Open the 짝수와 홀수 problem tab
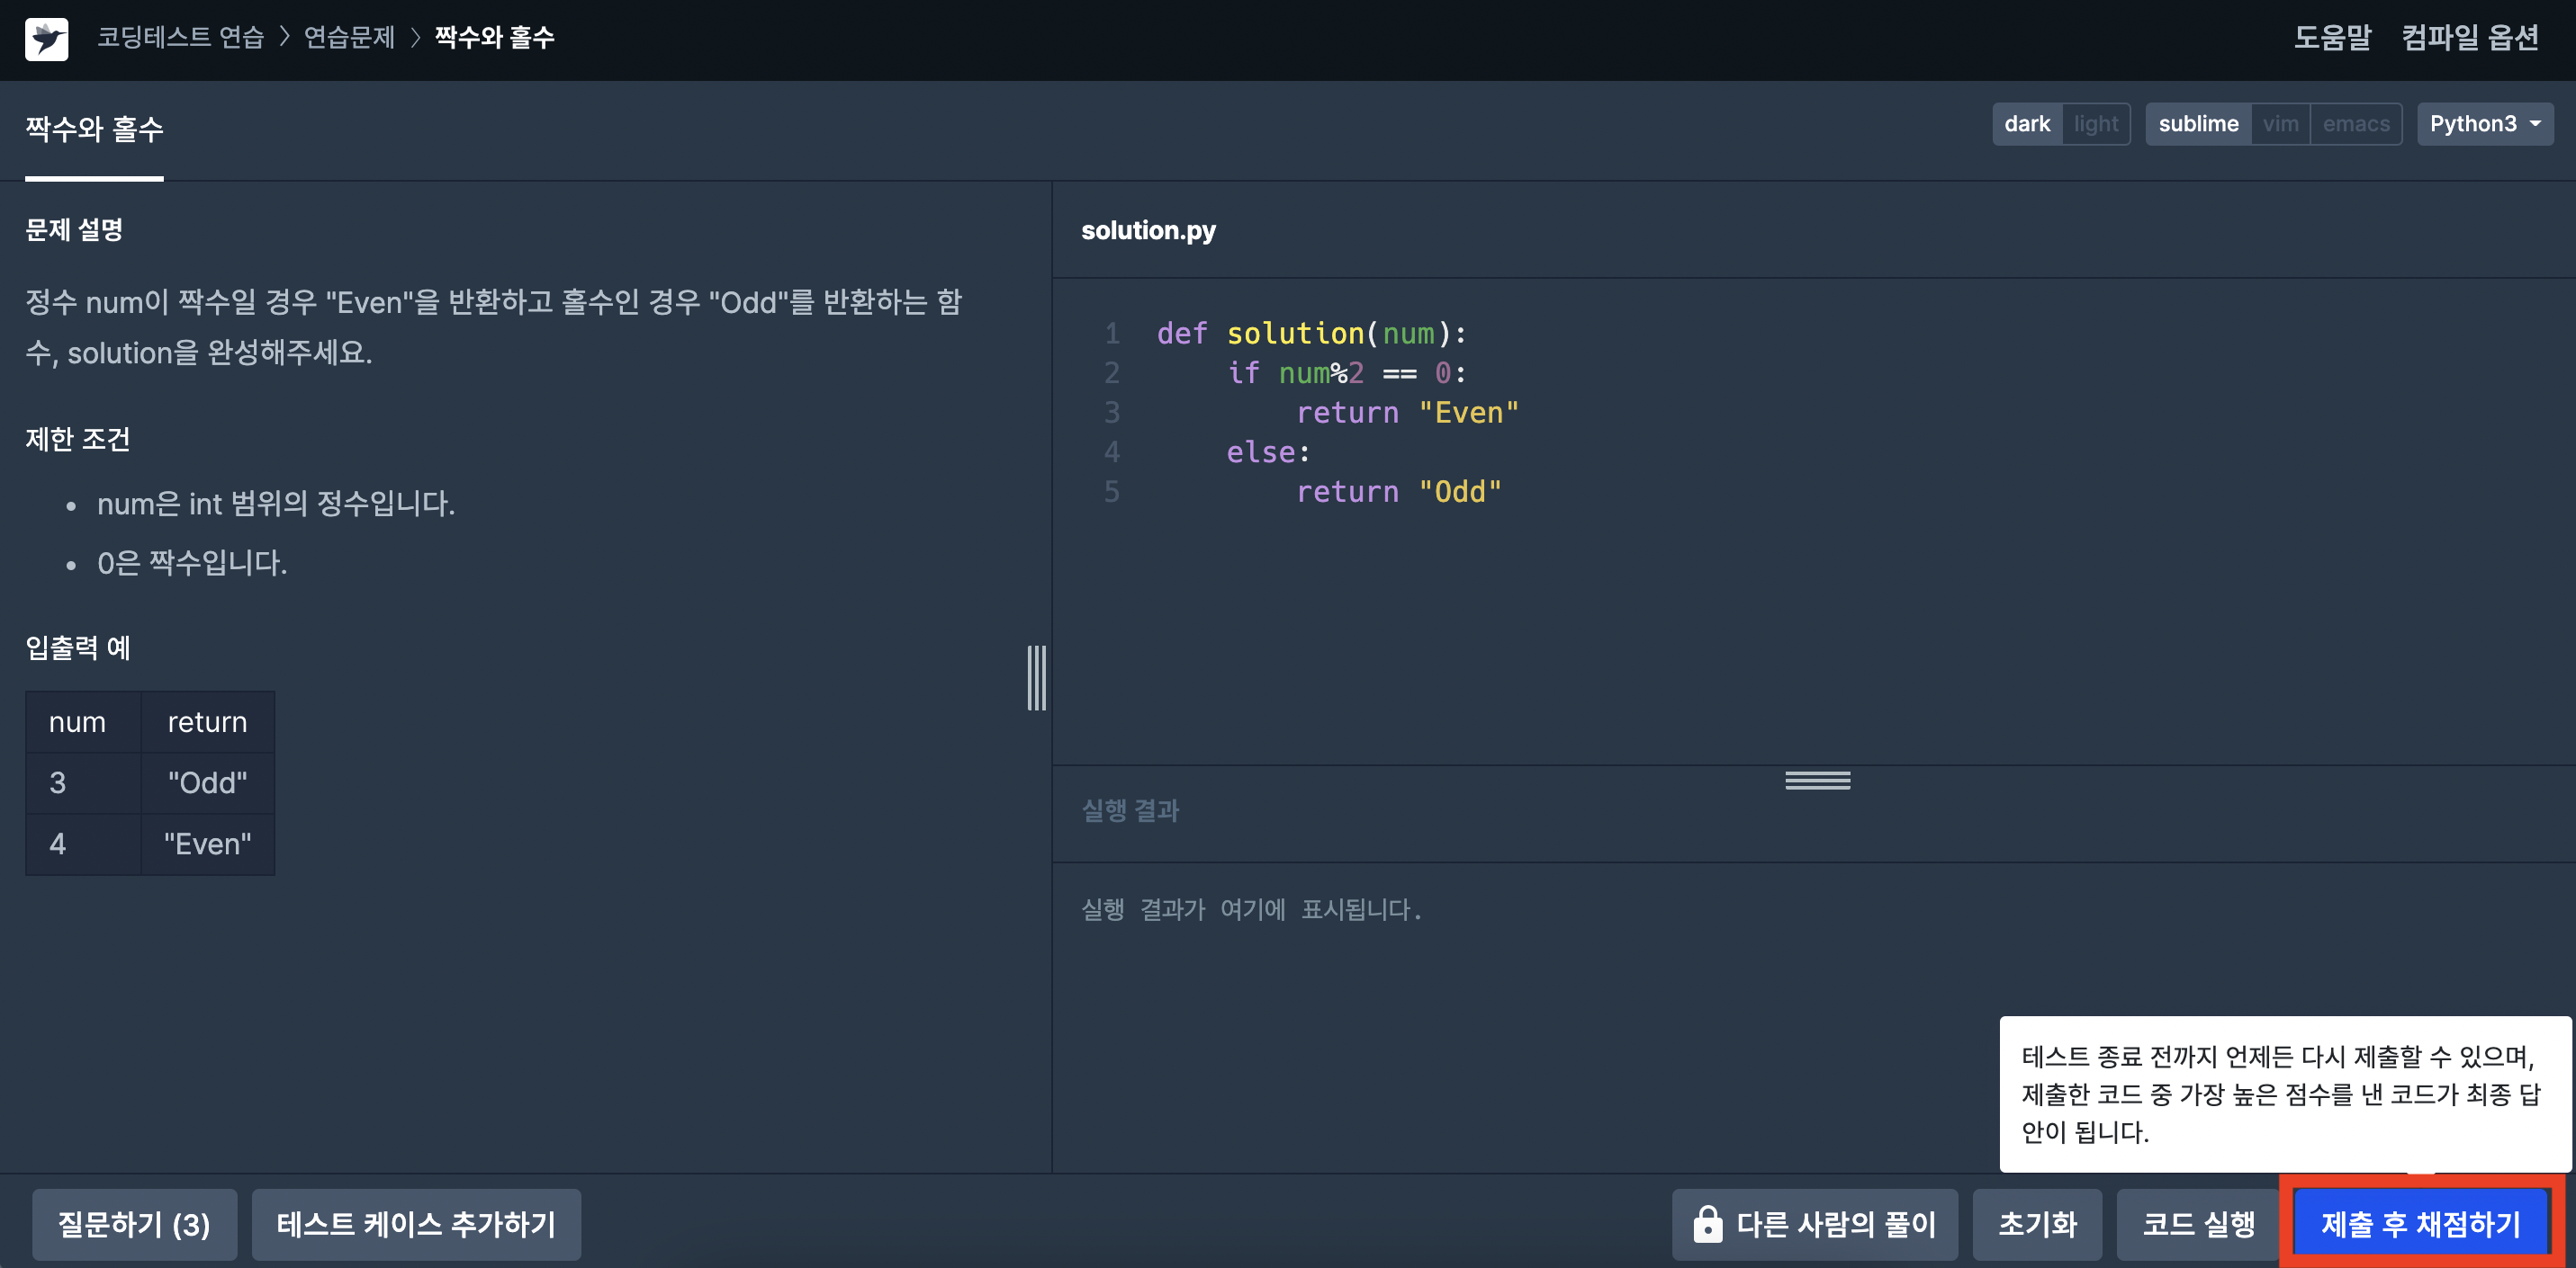 [x=94, y=129]
